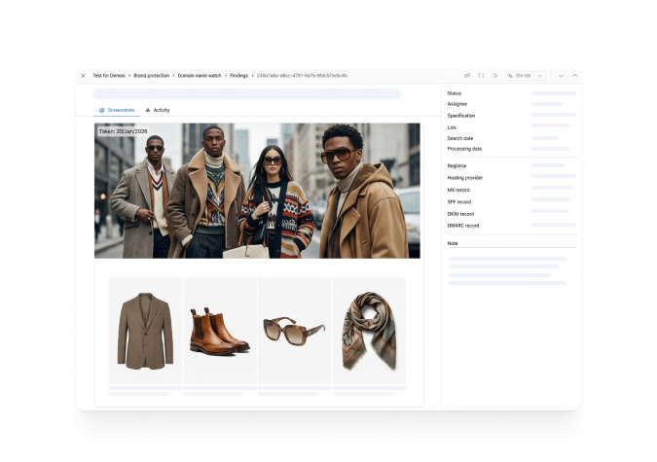Click the double chevron collapse panel icon
657x462 pixels.
pos(495,76)
